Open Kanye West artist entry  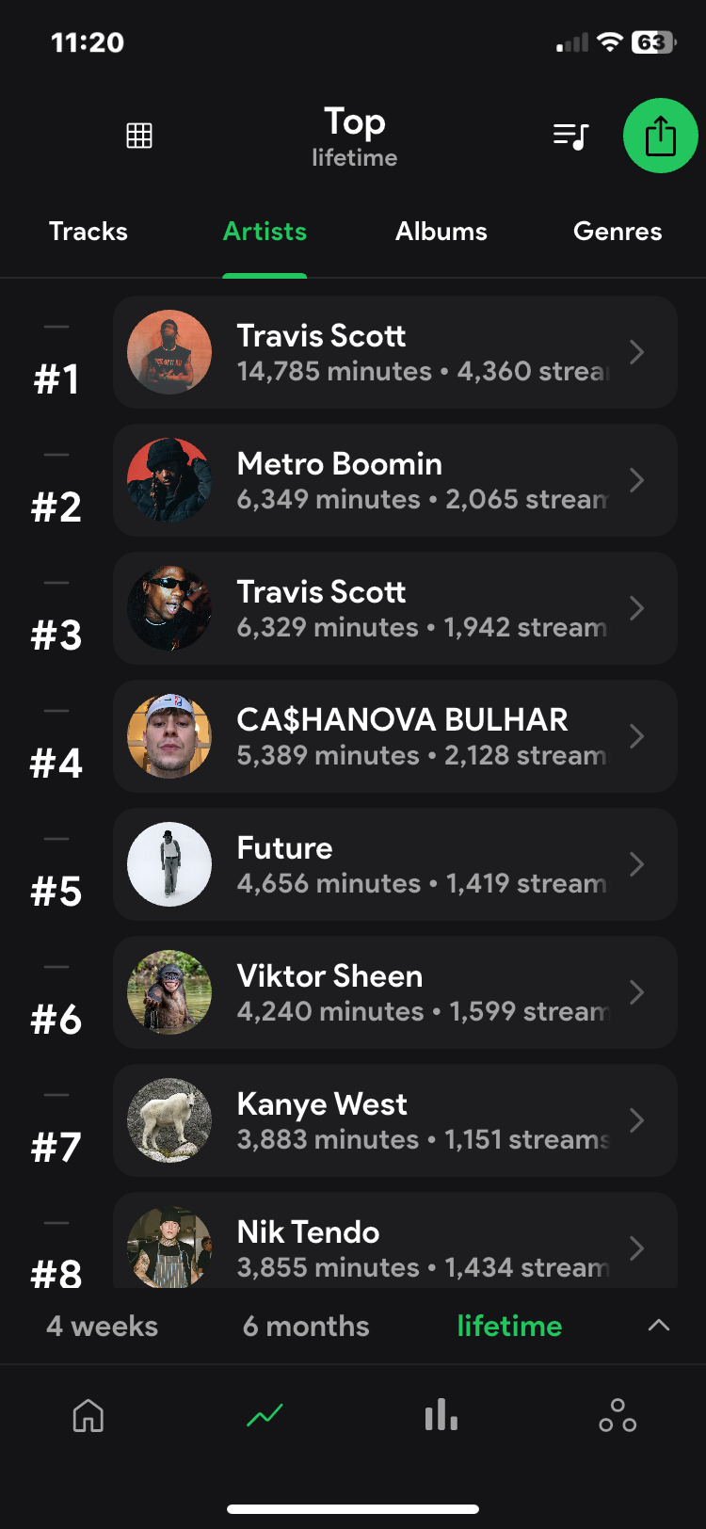pos(395,1120)
